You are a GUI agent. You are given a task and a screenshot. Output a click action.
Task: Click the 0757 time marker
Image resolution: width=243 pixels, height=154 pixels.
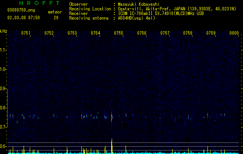point(165,33)
